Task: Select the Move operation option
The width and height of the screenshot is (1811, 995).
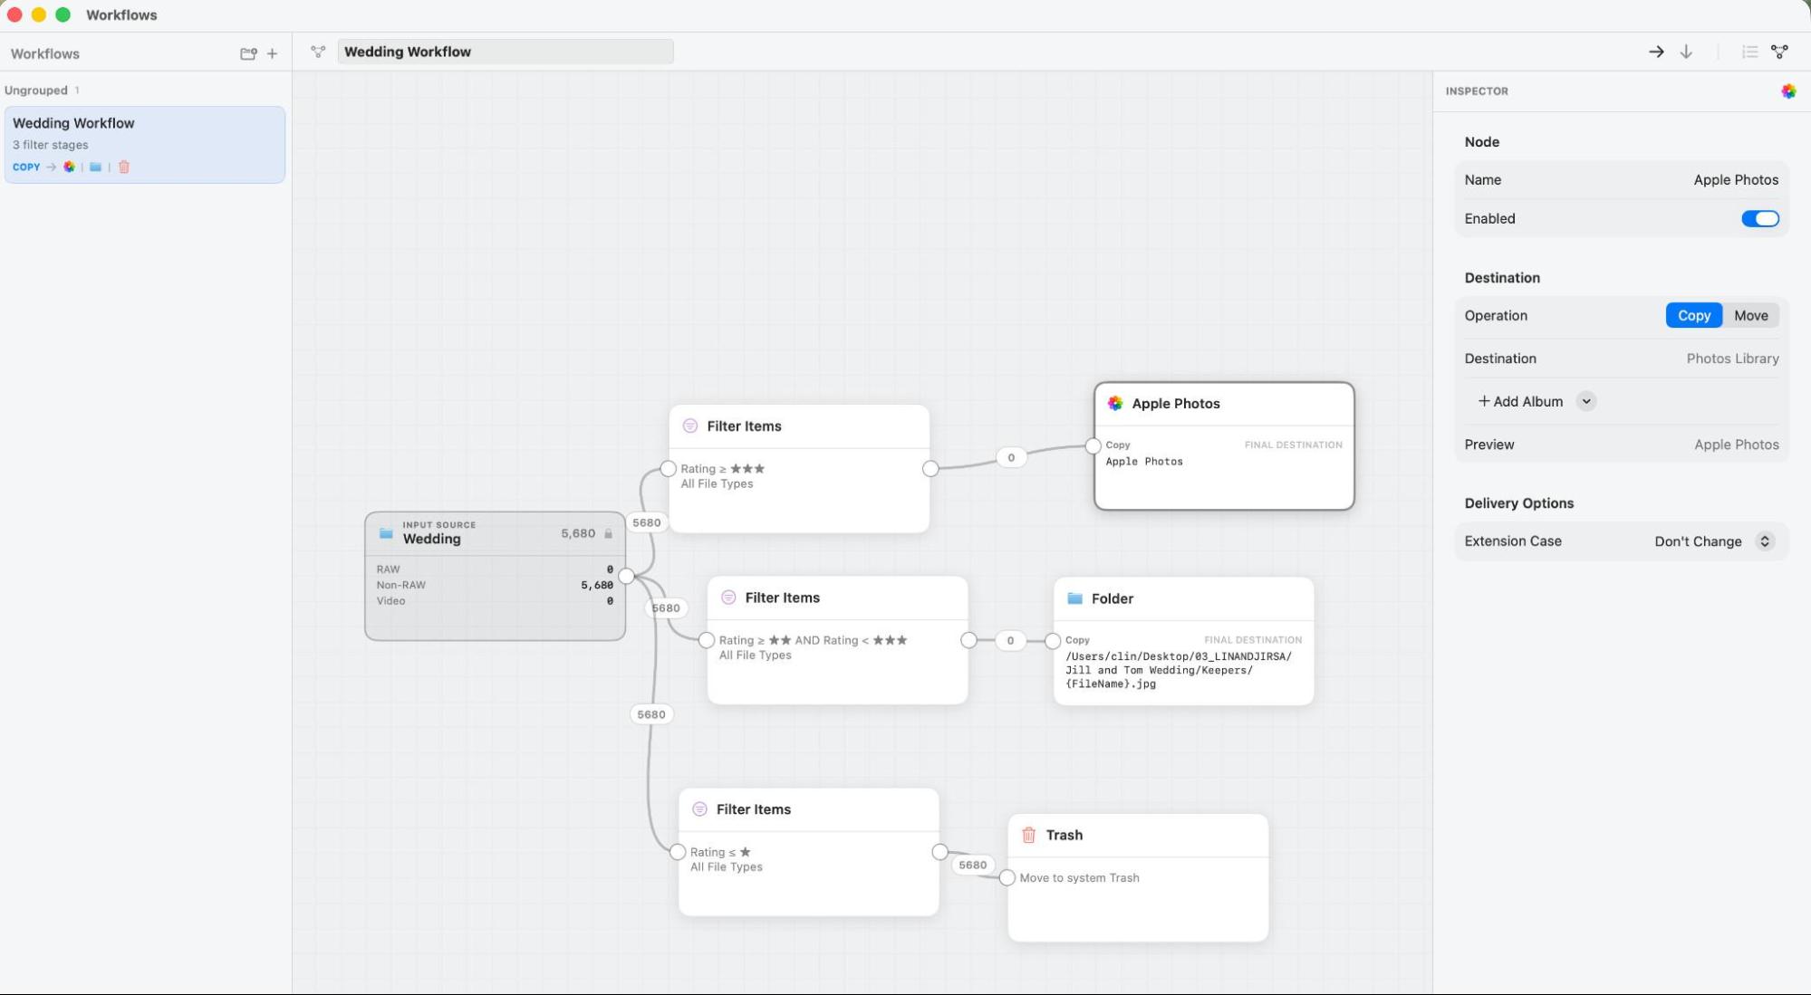Action: [x=1750, y=315]
